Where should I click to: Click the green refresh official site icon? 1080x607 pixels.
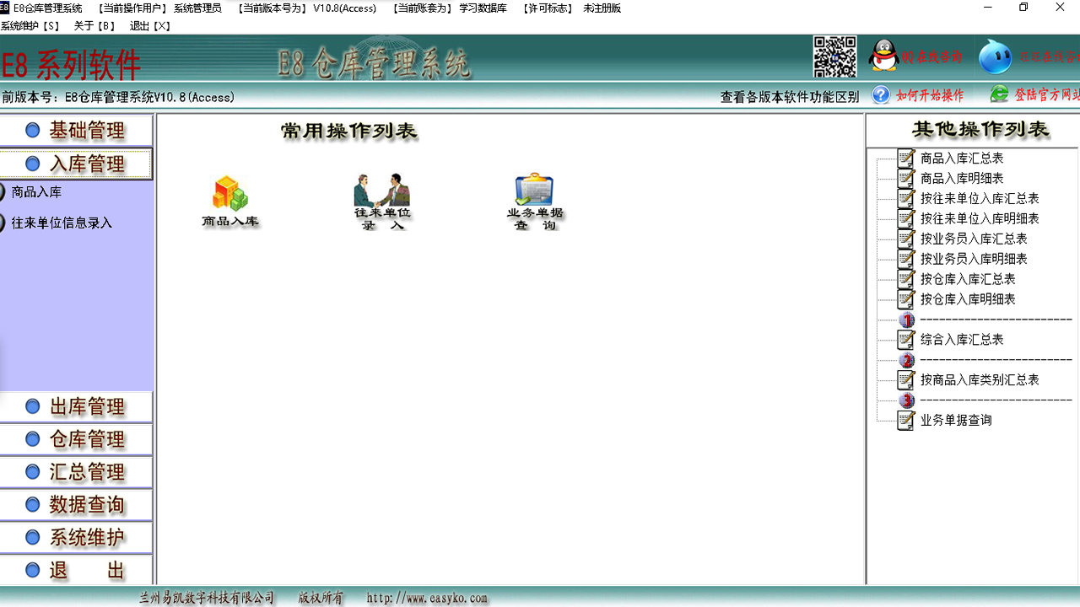pos(1000,94)
